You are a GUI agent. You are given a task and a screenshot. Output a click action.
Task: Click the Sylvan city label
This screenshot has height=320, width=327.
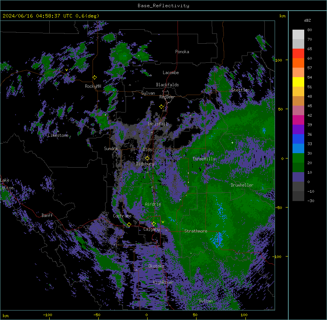(x=148, y=93)
